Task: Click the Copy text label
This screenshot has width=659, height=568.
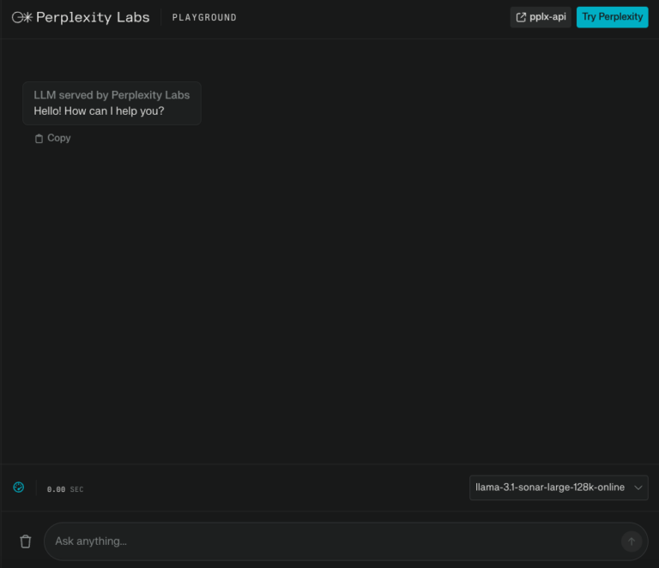Action: [59, 138]
